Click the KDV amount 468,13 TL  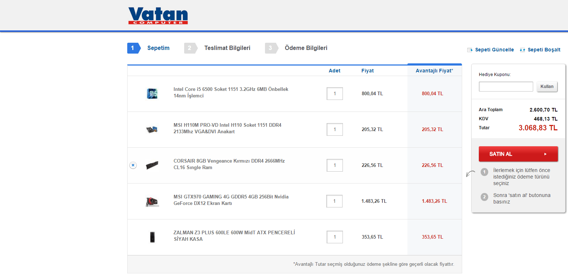coord(546,119)
